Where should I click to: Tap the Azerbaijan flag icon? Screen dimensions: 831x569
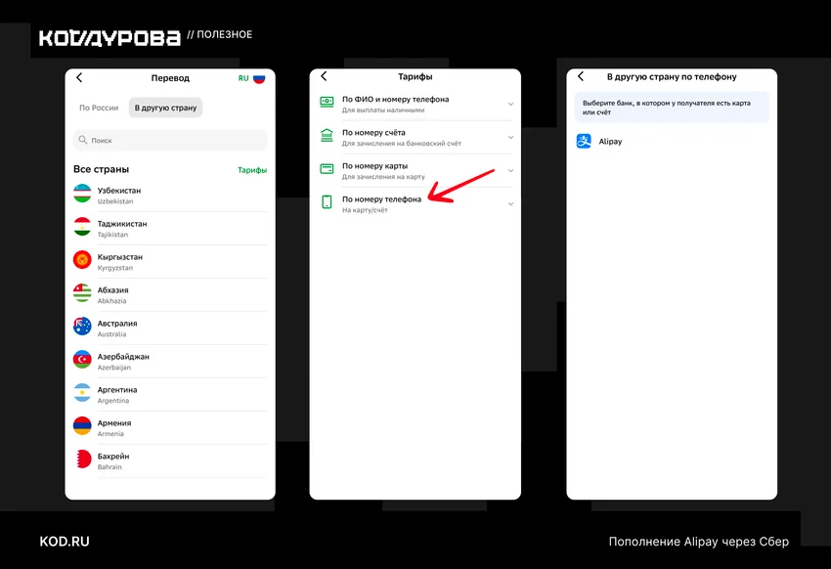82,360
